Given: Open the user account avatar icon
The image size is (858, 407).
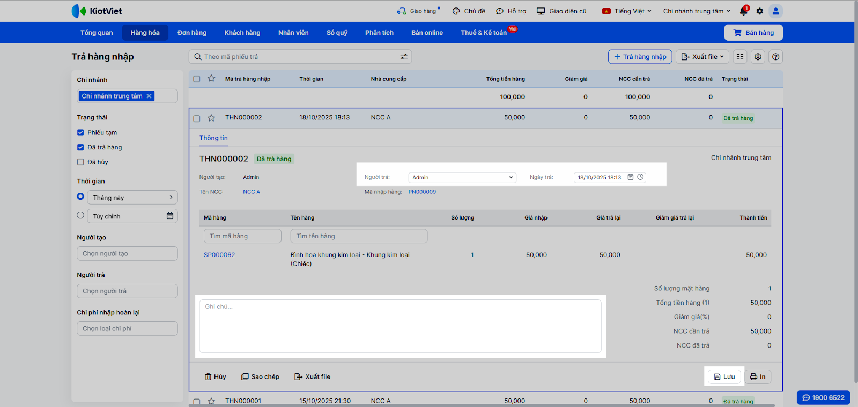Looking at the screenshot, I should click(775, 11).
